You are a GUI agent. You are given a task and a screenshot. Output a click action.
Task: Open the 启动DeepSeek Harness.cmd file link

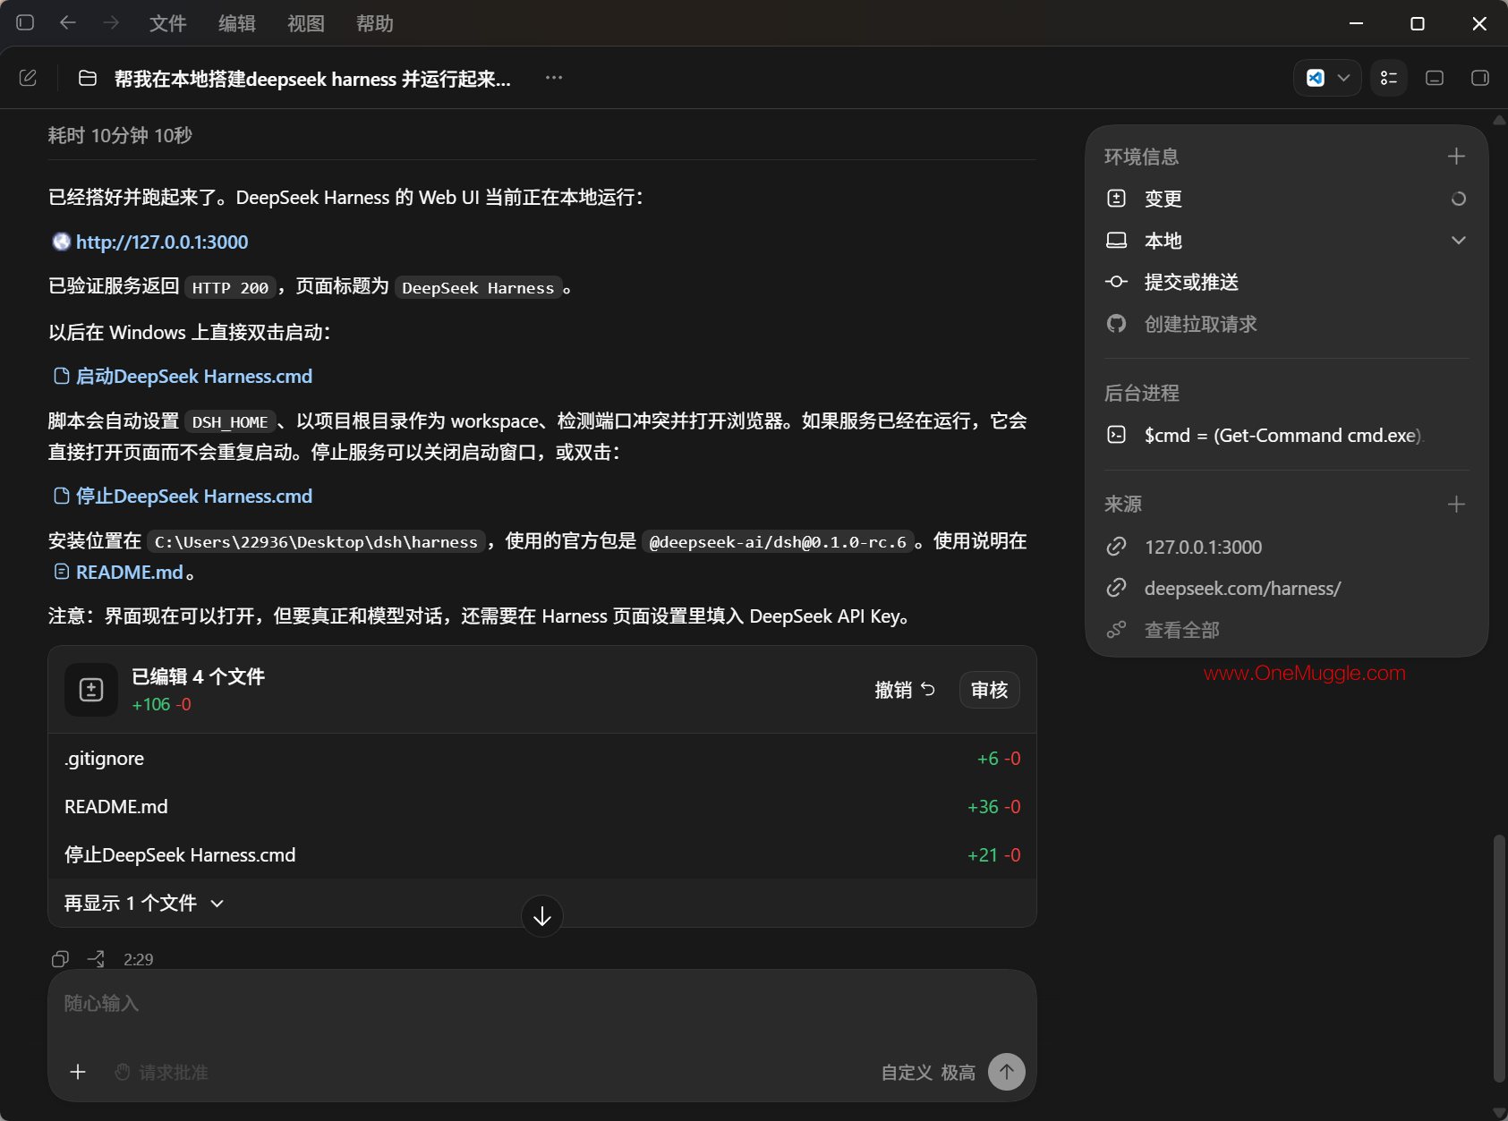tap(193, 377)
